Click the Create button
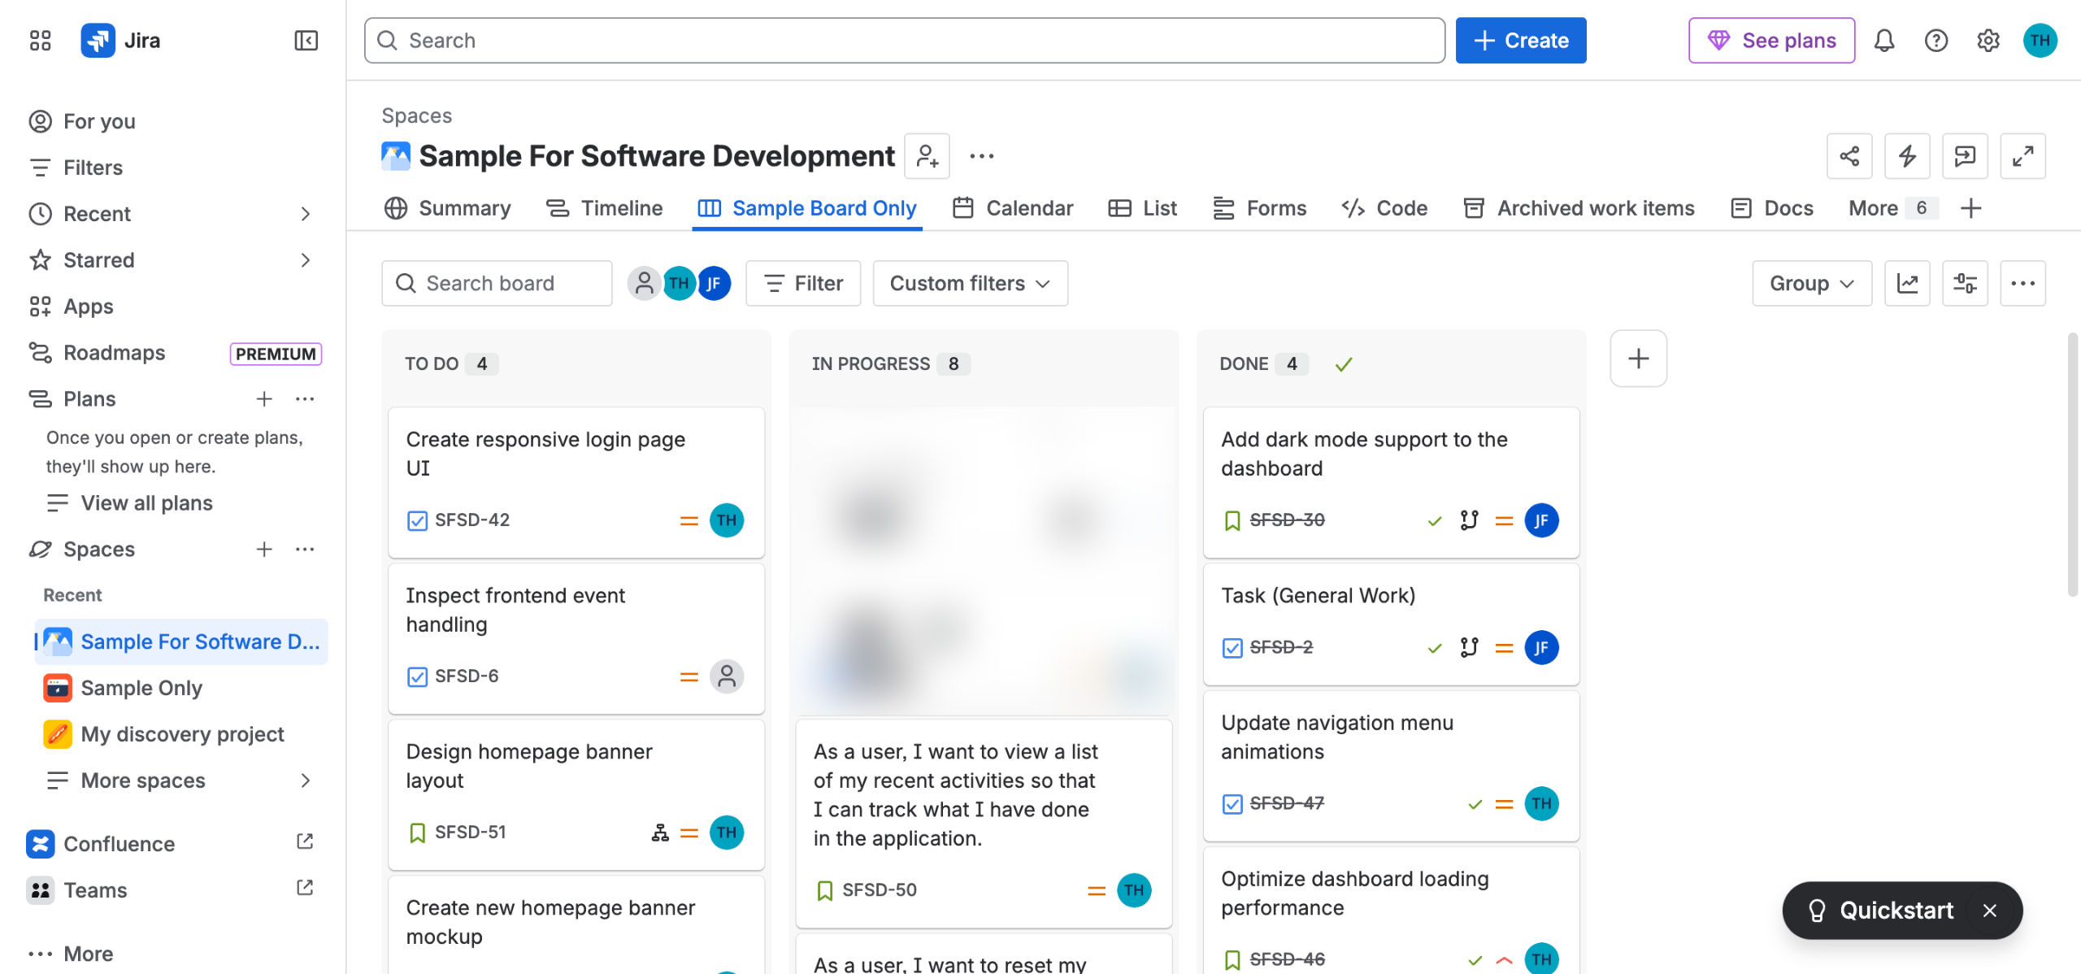Viewport: 2081px width, 974px height. (1521, 41)
